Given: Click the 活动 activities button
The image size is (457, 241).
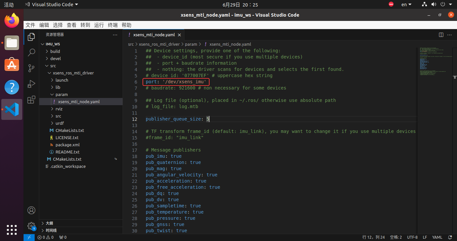Looking at the screenshot, I should click(x=9, y=5).
